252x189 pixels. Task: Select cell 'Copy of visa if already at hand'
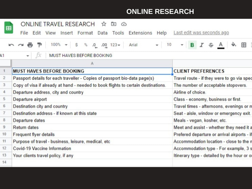tap(92, 85)
